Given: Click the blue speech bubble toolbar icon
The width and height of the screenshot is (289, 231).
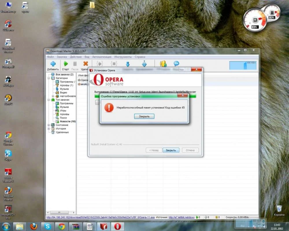Looking at the screenshot, I should [176, 64].
